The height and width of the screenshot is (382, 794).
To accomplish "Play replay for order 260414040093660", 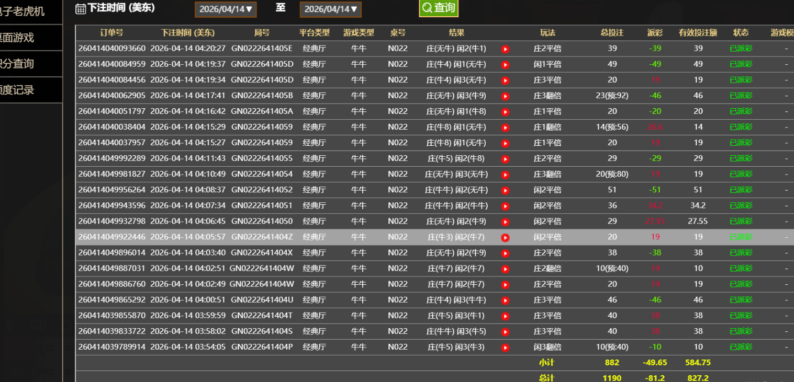I will pyautogui.click(x=505, y=49).
